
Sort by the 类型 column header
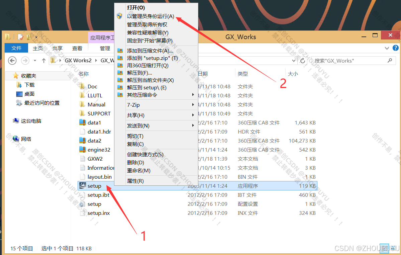click(x=243, y=74)
